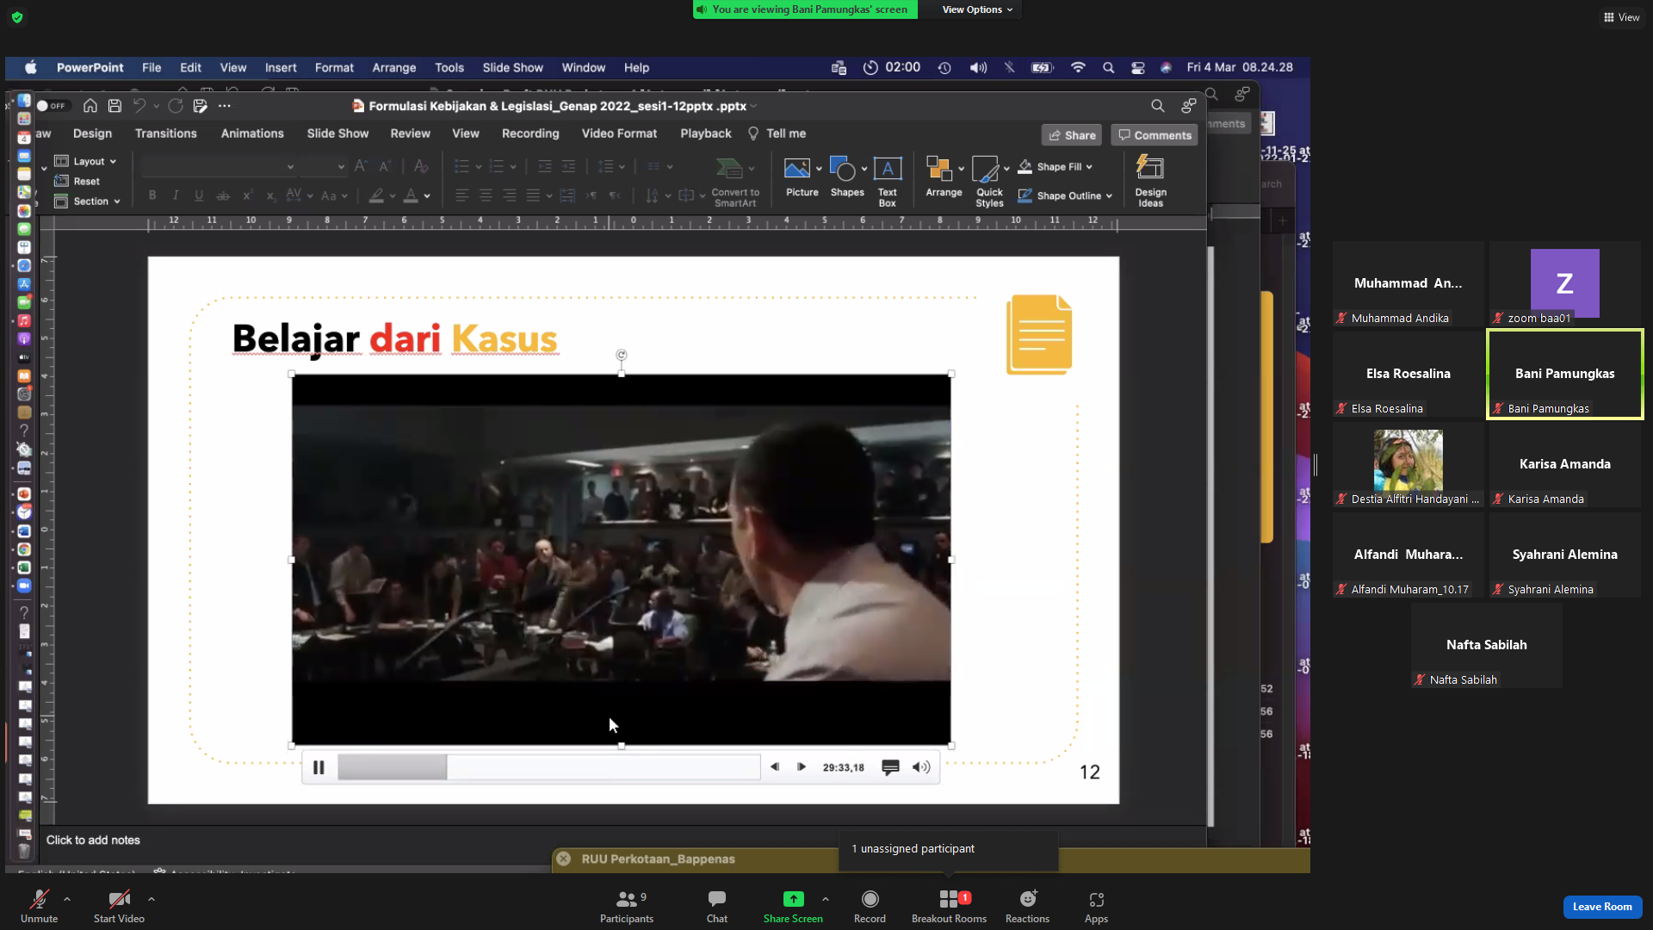Switch to the Video Format tab
Viewport: 1653px width, 930px height.
tap(619, 133)
